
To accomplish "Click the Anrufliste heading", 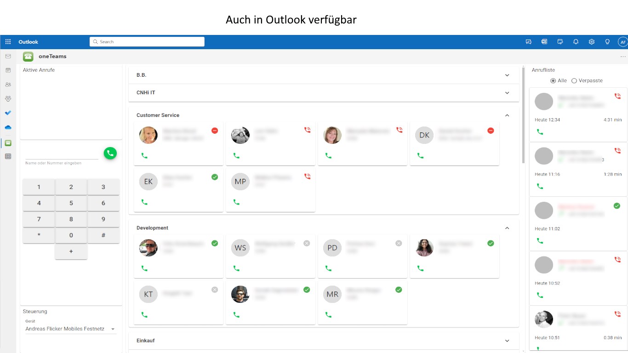I will (543, 70).
